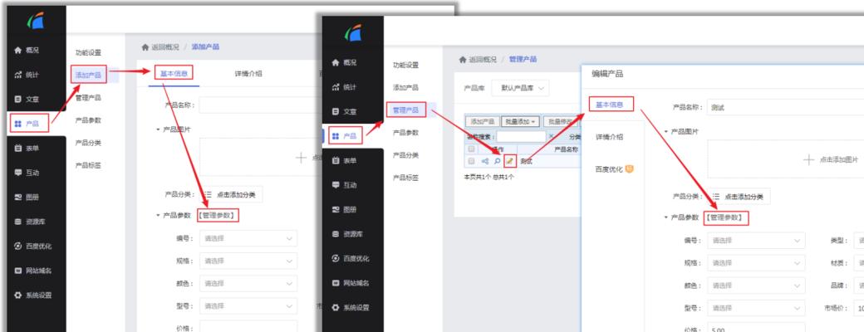Image resolution: width=864 pixels, height=332 pixels.
Task: Open the 编号 dropdown in the left window
Action: click(248, 238)
